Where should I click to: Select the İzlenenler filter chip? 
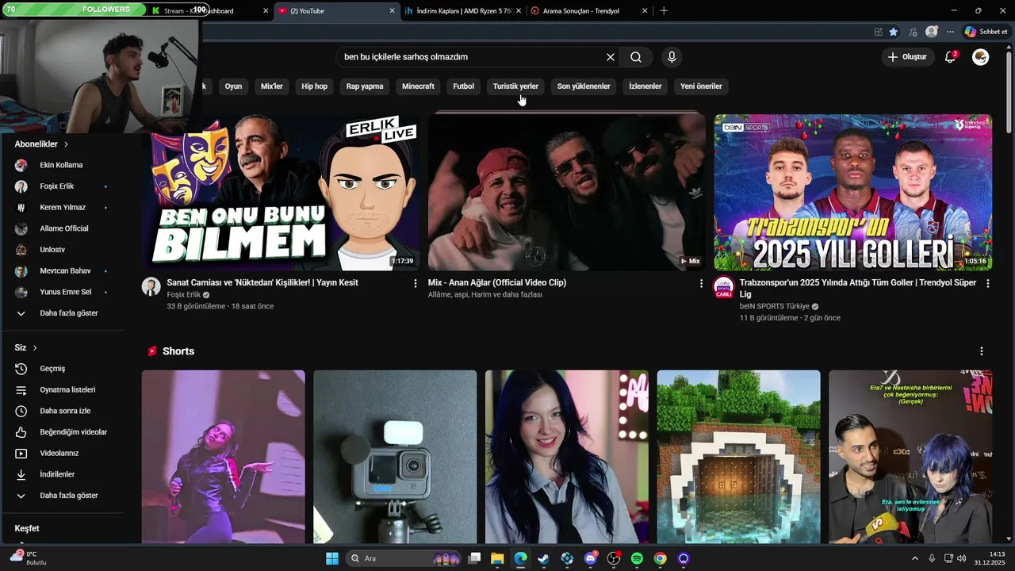coord(645,86)
